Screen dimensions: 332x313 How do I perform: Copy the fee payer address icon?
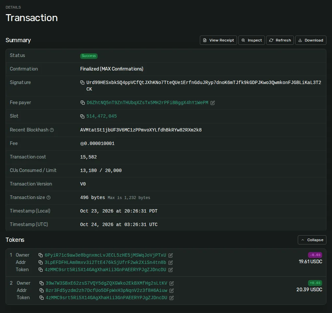coord(83,103)
